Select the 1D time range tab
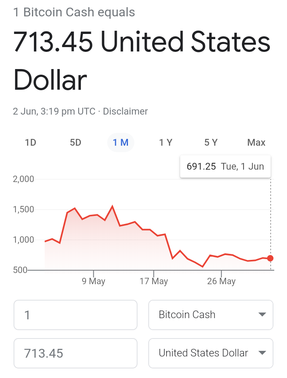The image size is (287, 378). coord(31,142)
